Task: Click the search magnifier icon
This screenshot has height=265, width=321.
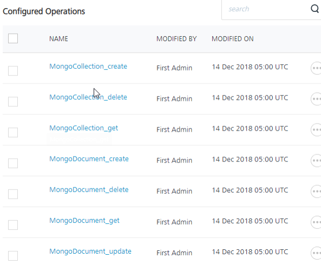Action: [315, 9]
